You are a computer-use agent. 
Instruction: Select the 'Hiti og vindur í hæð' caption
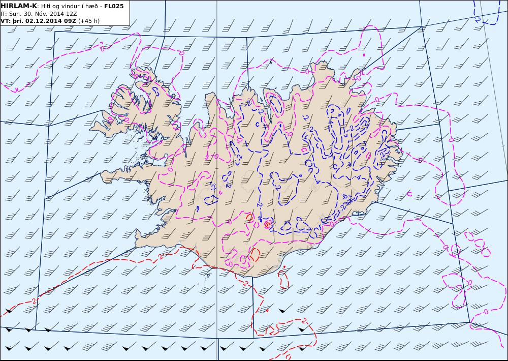(69, 7)
